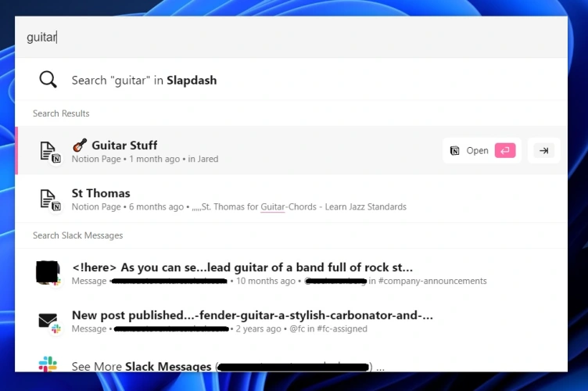The height and width of the screenshot is (391, 588).
Task: Click the St Thomas Notion page icon
Action: tap(50, 199)
